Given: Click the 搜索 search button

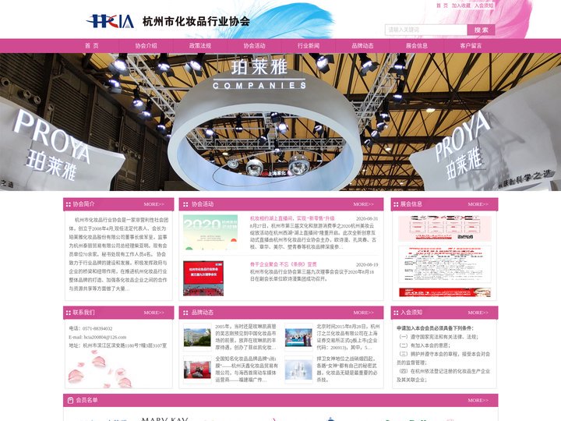Looking at the screenshot, I should point(482,30).
